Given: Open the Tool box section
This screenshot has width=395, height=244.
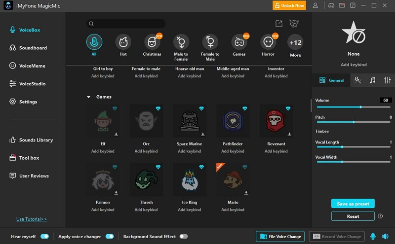Looking at the screenshot, I should pyautogui.click(x=24, y=158).
